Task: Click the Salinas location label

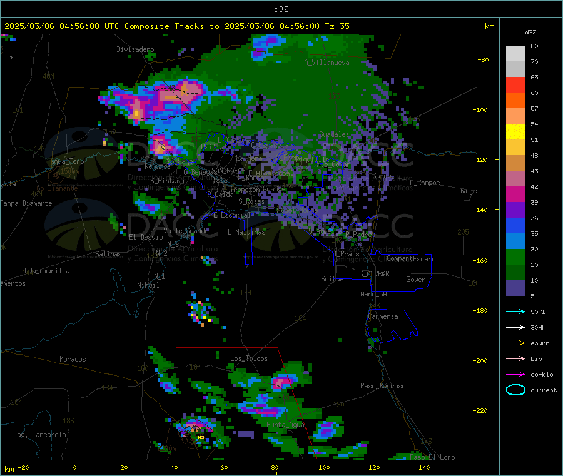Action: coord(108,254)
